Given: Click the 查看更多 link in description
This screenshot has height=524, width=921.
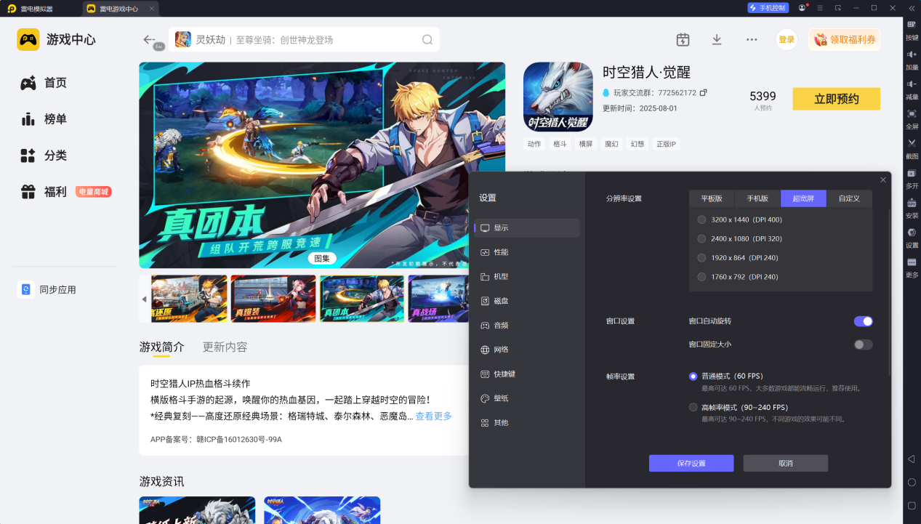Looking at the screenshot, I should pos(433,416).
